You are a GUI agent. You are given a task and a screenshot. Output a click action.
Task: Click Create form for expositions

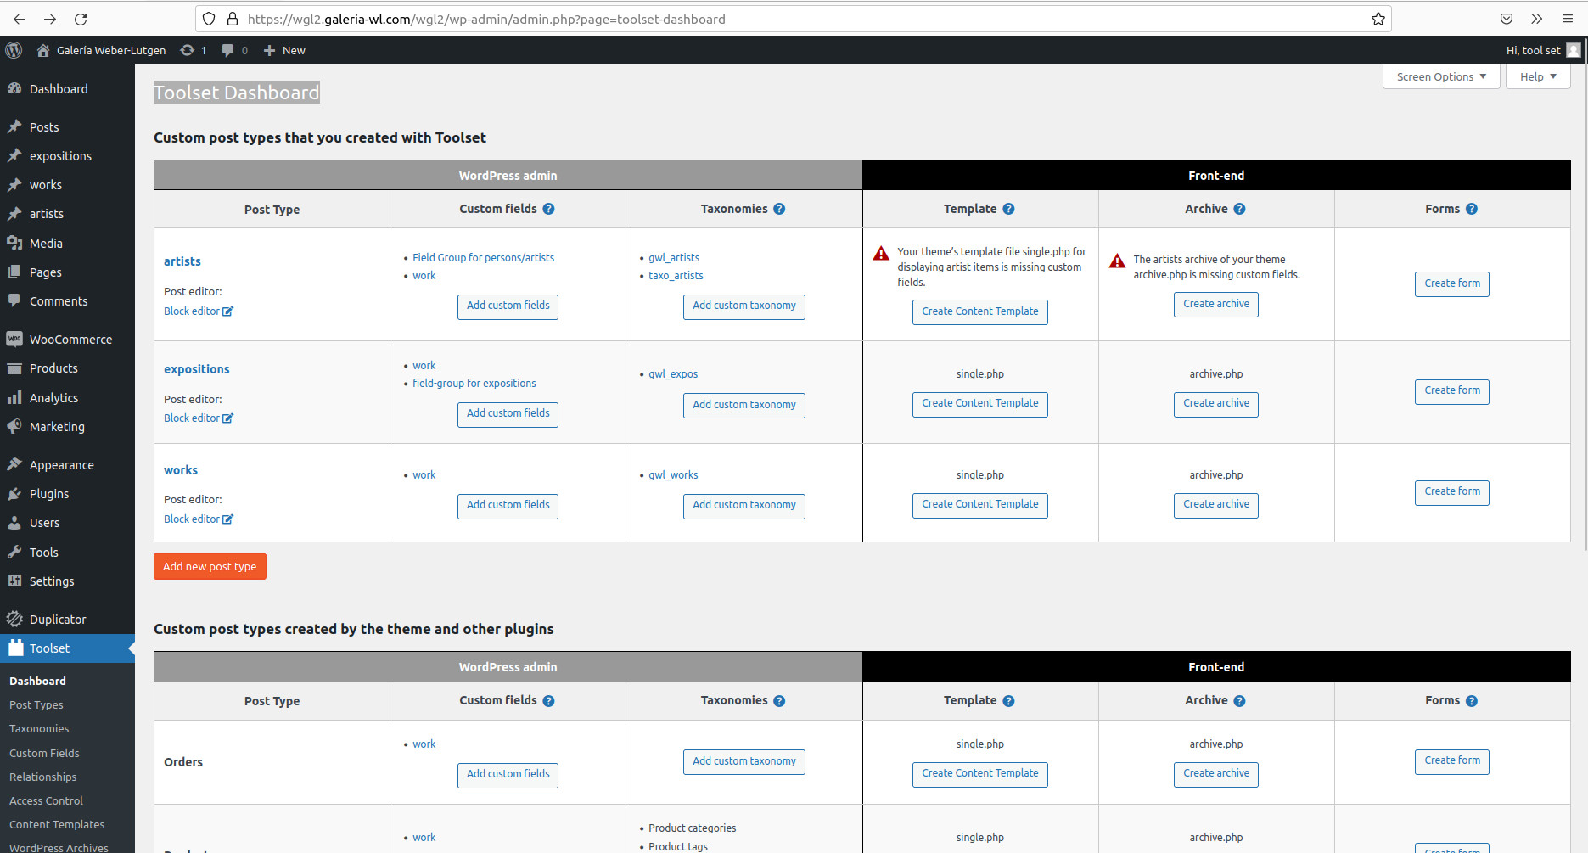coord(1451,391)
